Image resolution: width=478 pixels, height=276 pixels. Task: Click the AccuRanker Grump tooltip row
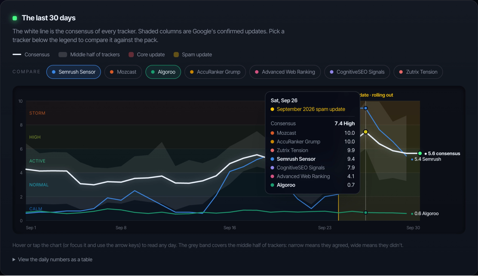coord(312,141)
